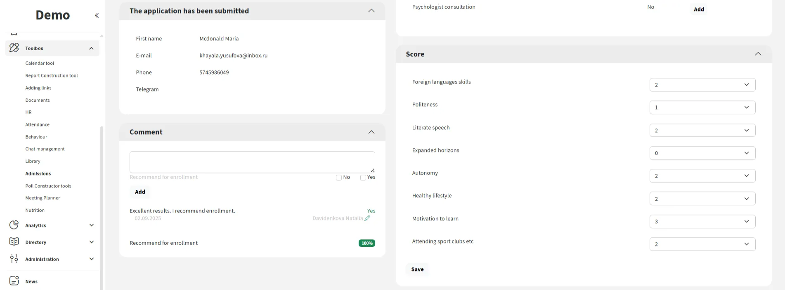Open the Motivation to learn dropdown

click(x=702, y=222)
